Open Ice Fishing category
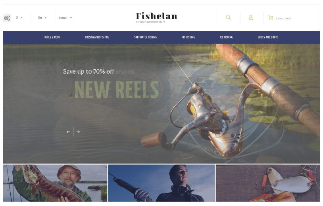323x206 pixels. coord(226,37)
